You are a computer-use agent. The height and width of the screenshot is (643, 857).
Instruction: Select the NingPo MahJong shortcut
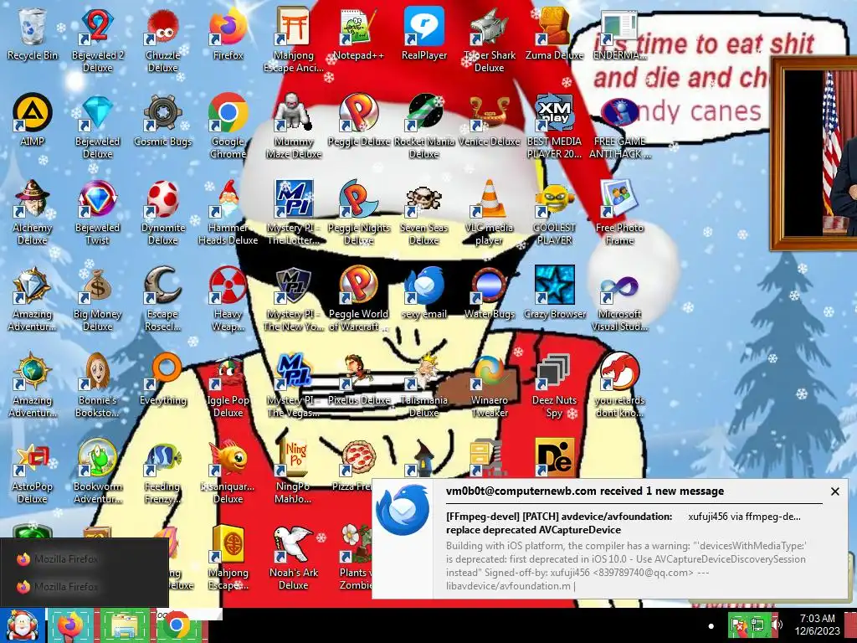[x=294, y=471]
